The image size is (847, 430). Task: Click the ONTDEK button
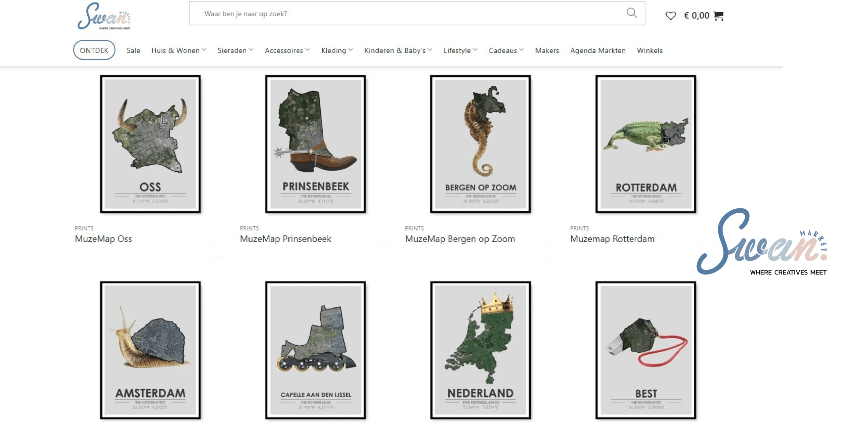(94, 50)
